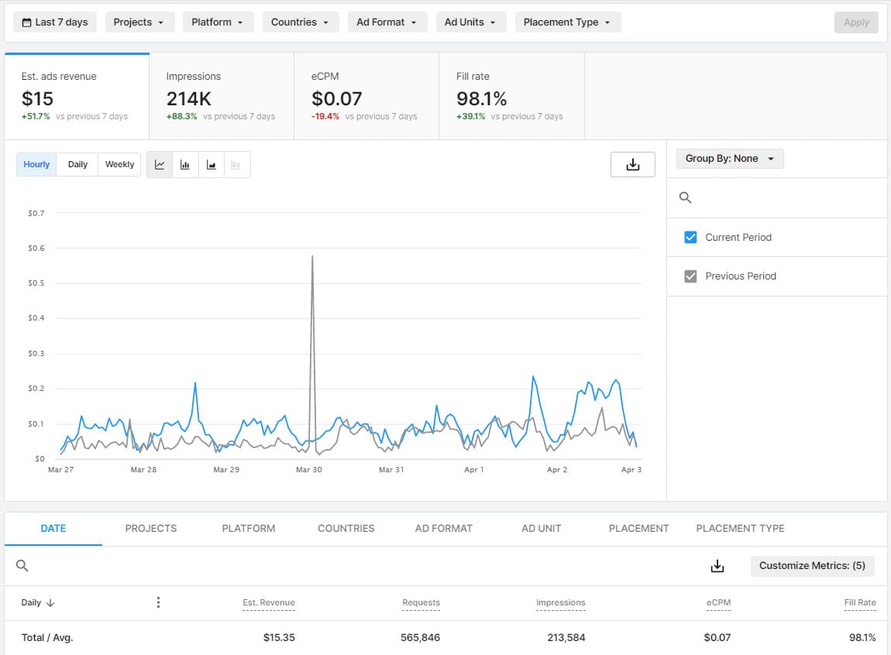Switch to the bar chart view icon
This screenshot has width=891, height=655.
tap(185, 165)
